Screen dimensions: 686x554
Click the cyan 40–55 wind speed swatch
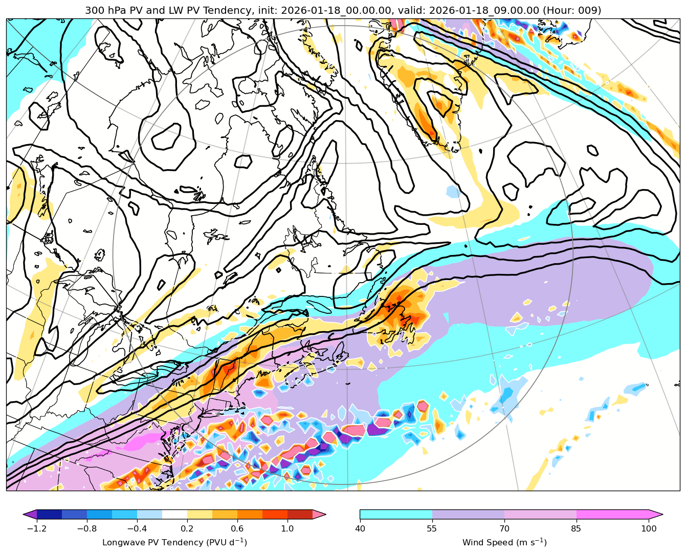[396, 514]
